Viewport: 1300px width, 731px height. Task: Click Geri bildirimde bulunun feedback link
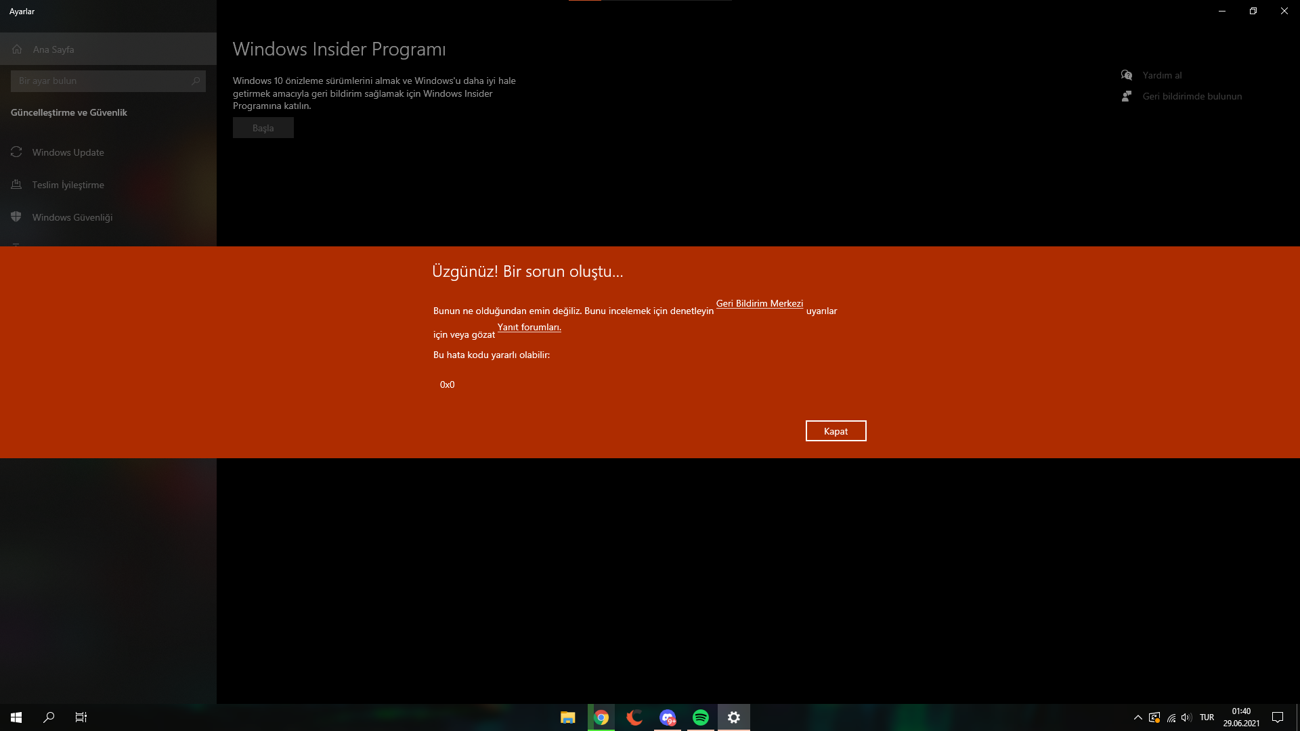[1192, 96]
